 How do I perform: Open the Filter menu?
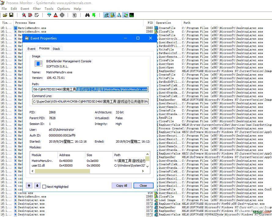pos(37,9)
